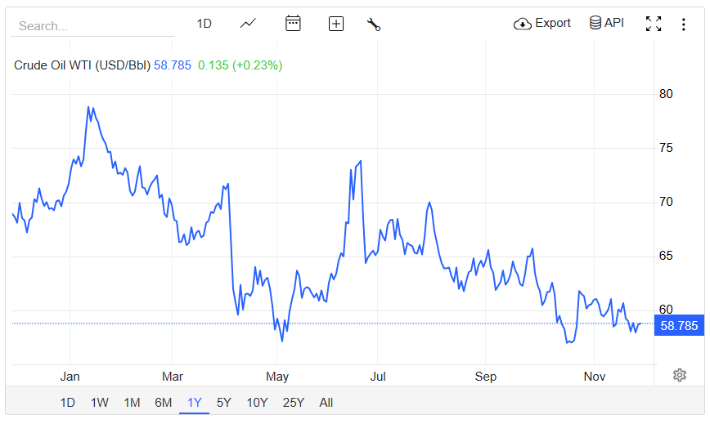Select the 6M range tab

pyautogui.click(x=164, y=402)
